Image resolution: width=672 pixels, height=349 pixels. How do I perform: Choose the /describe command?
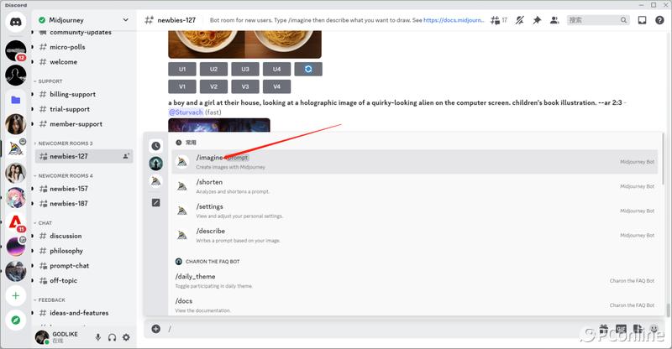(x=414, y=235)
